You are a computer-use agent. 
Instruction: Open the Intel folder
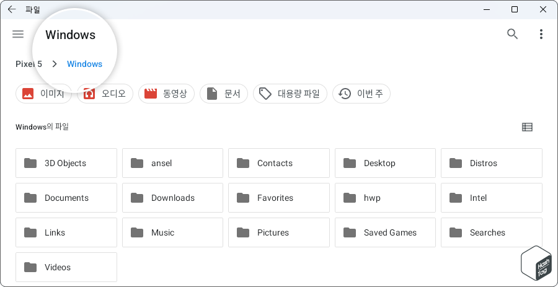coord(492,198)
